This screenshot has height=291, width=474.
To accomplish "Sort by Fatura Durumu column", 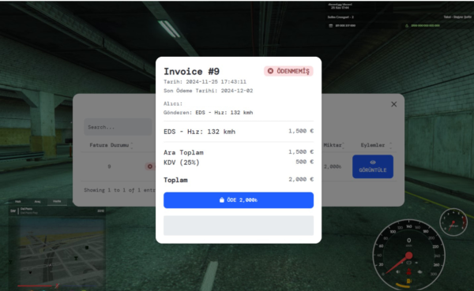I will point(111,145).
